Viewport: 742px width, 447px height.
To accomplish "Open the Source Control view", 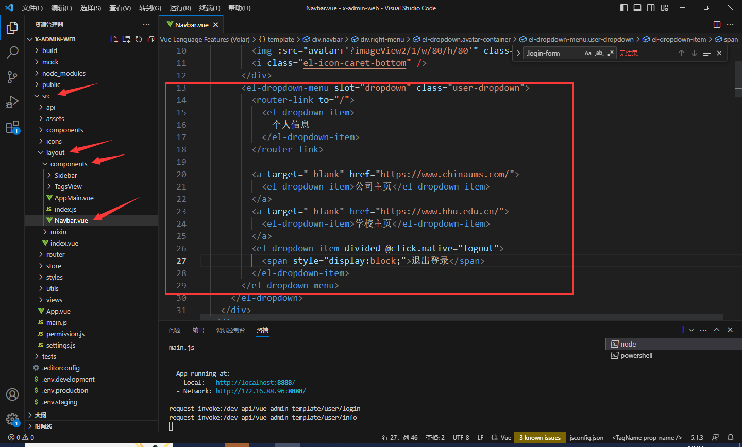I will (12, 77).
